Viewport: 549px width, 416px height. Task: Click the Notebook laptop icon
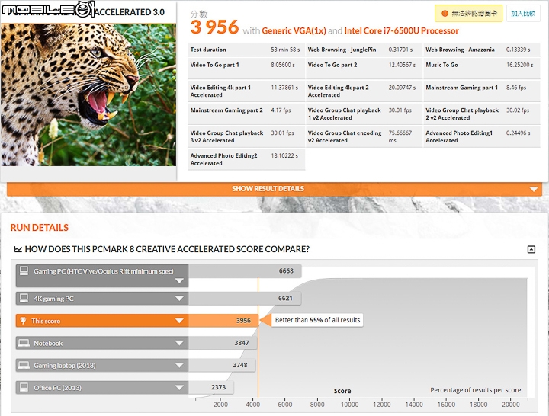pyautogui.click(x=24, y=343)
